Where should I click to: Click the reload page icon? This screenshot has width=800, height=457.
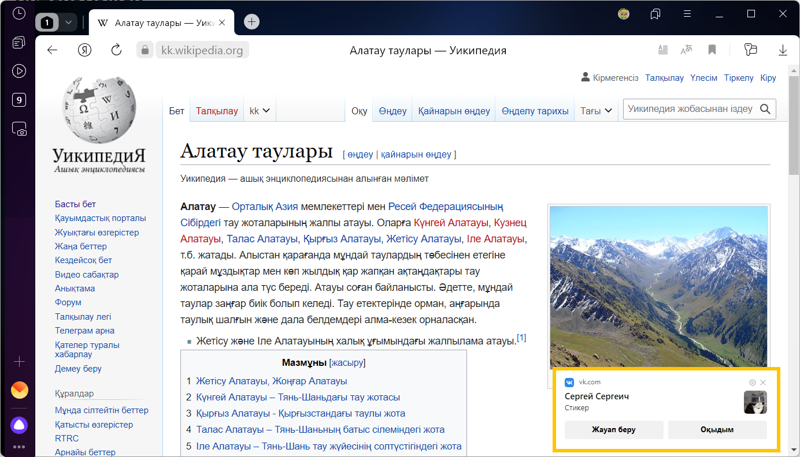point(116,50)
